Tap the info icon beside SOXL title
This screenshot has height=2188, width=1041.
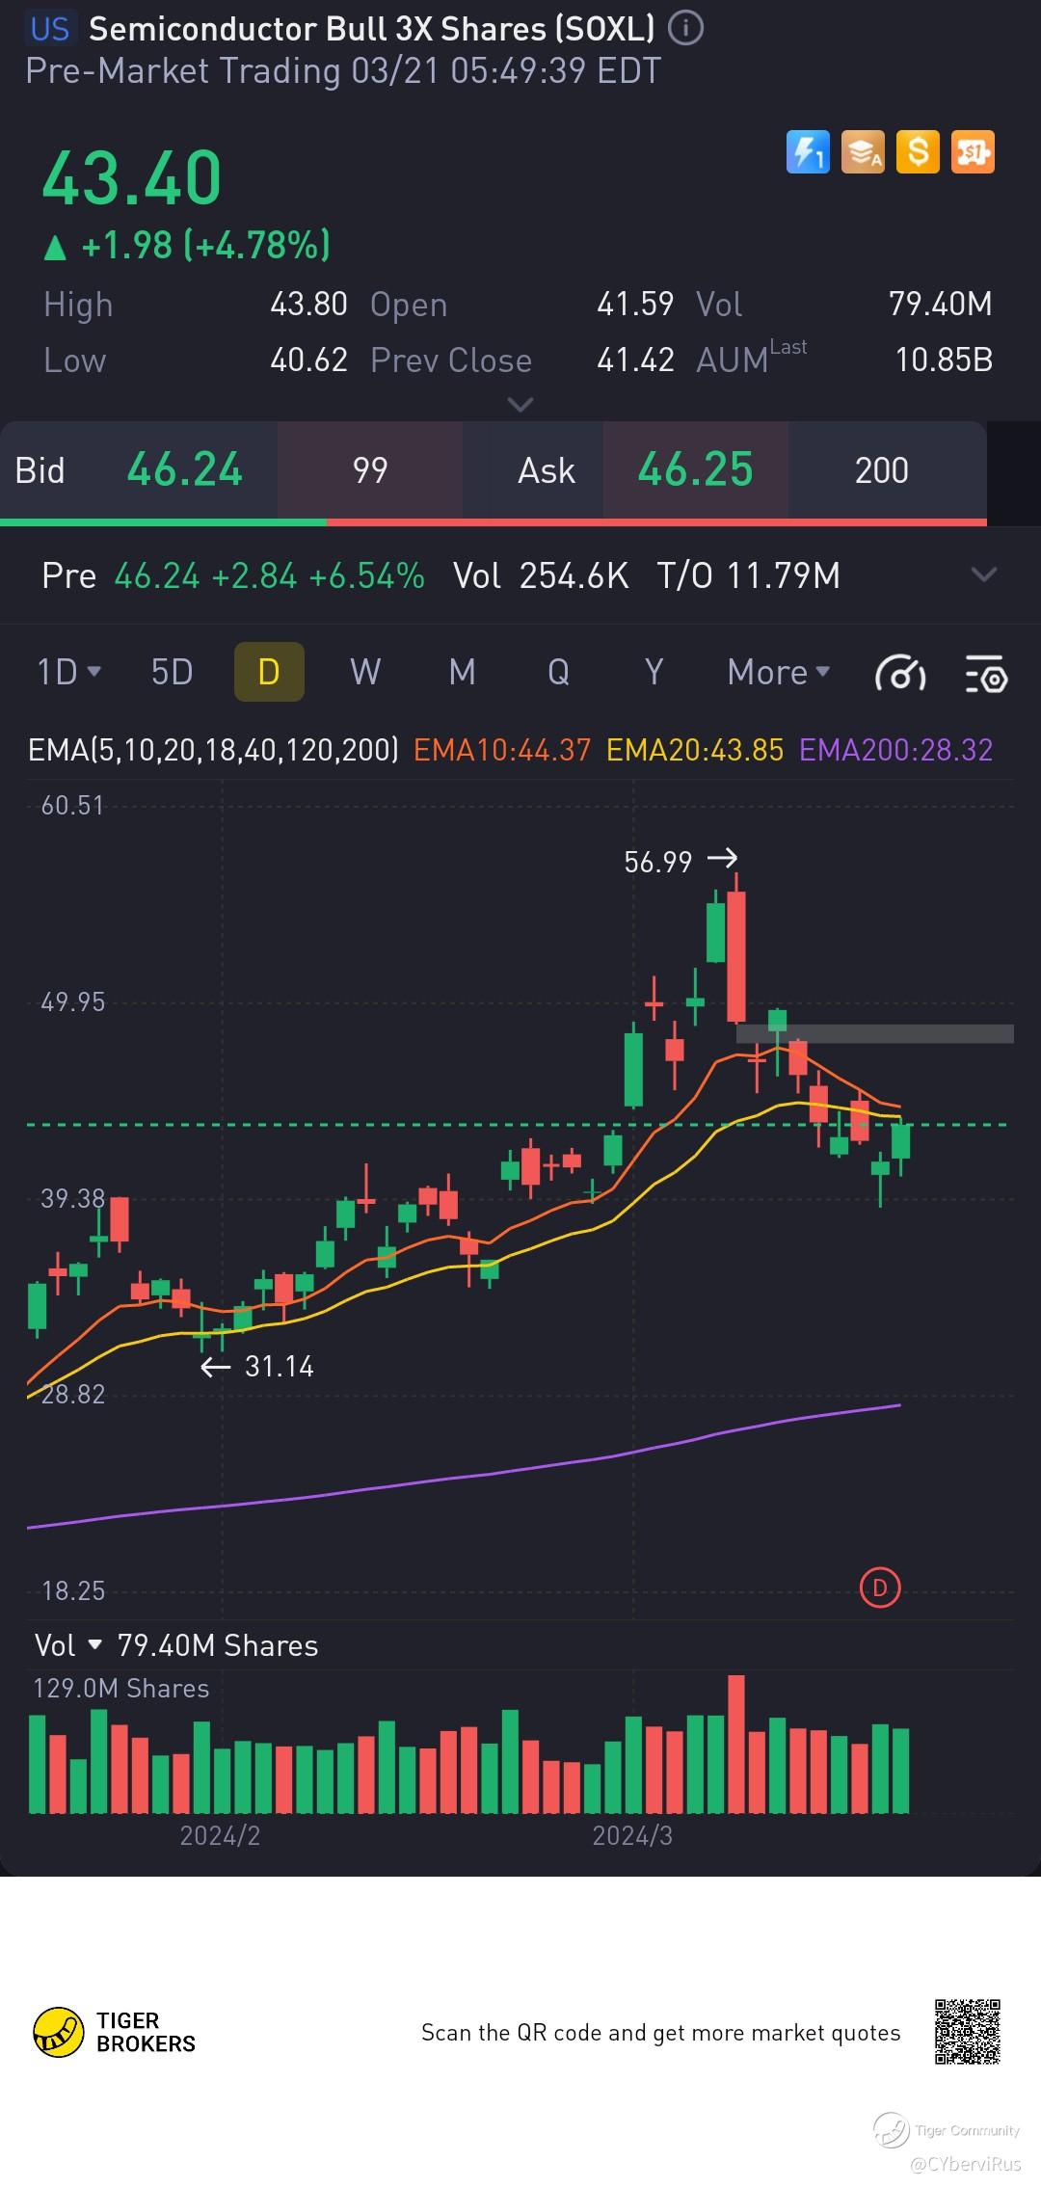click(685, 29)
